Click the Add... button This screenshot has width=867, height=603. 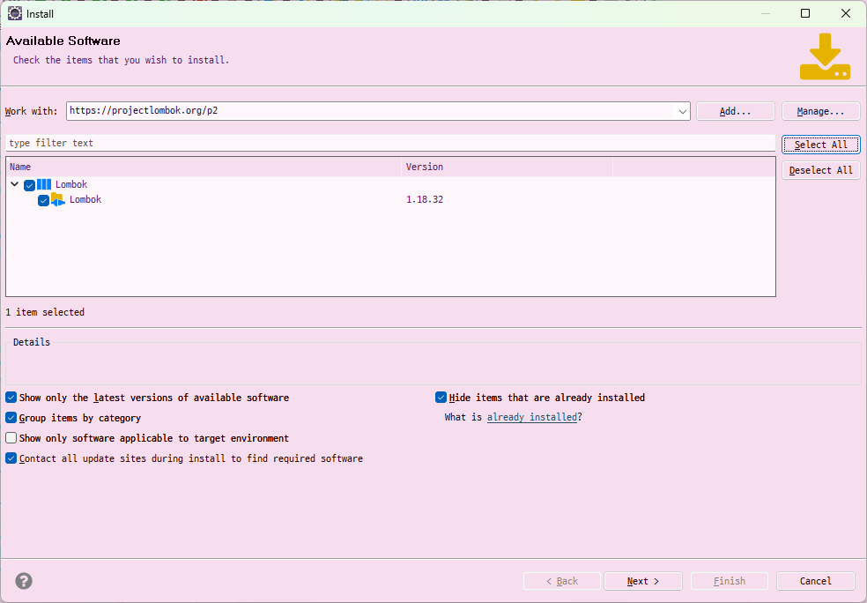(x=736, y=111)
